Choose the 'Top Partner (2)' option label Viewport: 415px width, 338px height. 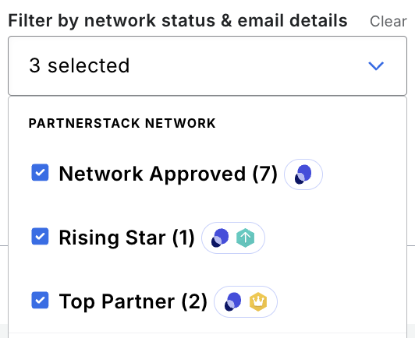(133, 301)
